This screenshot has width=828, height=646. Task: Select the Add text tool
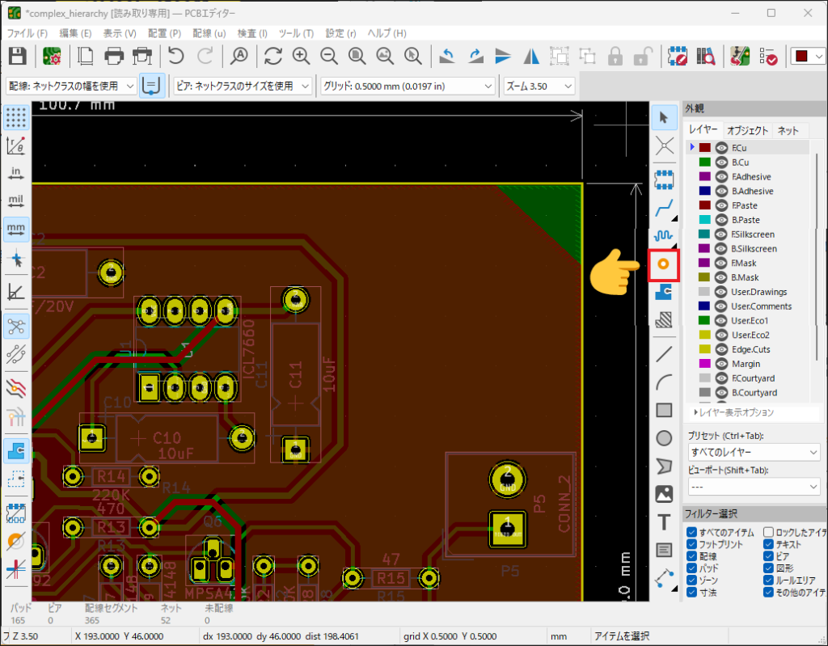[x=664, y=521]
